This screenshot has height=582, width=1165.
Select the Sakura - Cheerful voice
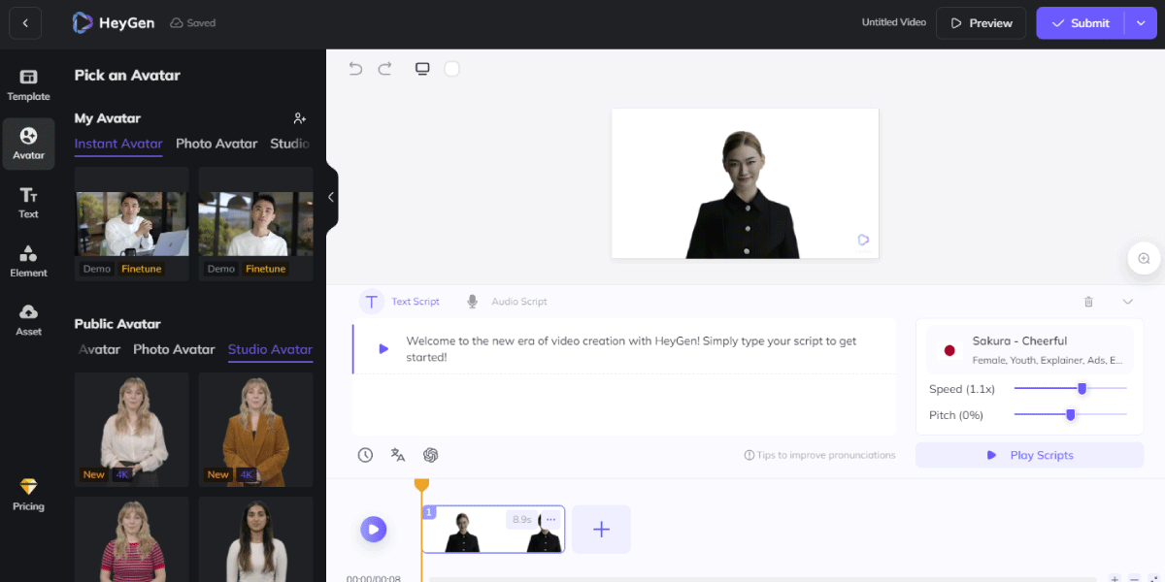click(1029, 350)
